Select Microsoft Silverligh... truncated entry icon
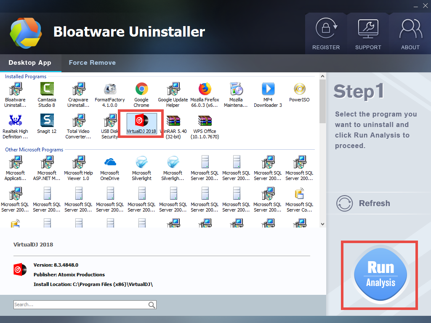Viewport: 431px width, 323px height. [x=173, y=162]
